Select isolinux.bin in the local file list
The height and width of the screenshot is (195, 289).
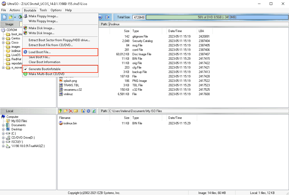click(x=70, y=123)
